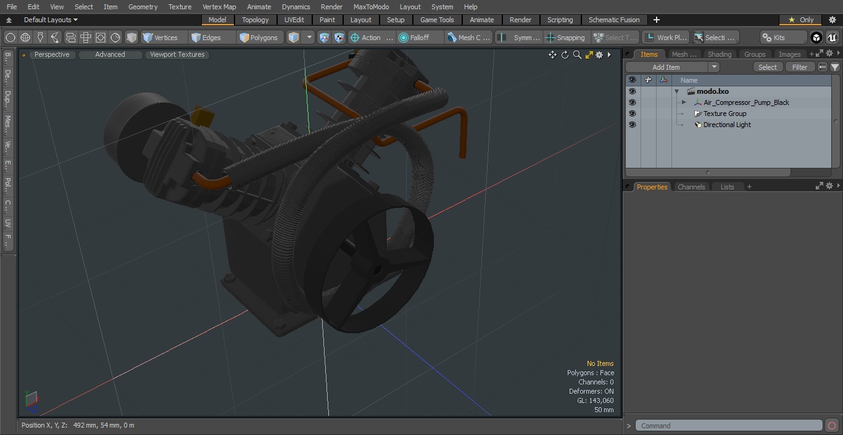Click the Select button in Items panel
843x435 pixels.
(x=768, y=67)
